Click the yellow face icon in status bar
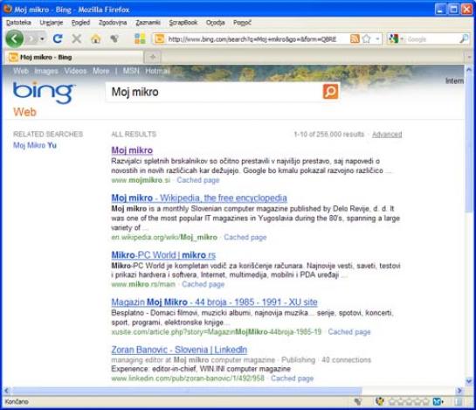Screen dimensions: 476x410 click(x=379, y=401)
